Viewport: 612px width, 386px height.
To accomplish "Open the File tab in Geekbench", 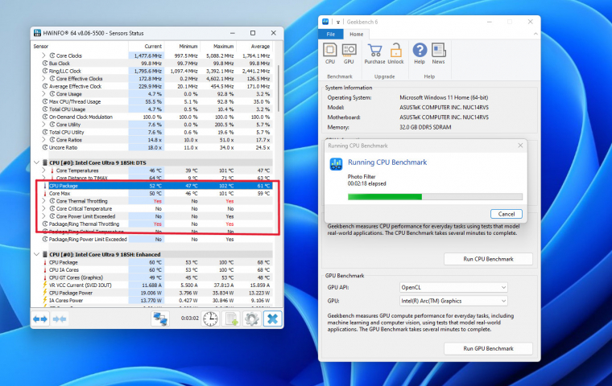I will (331, 35).
